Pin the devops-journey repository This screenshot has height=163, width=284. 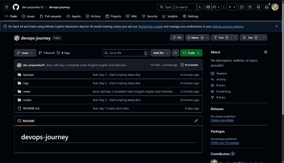pos(177,38)
